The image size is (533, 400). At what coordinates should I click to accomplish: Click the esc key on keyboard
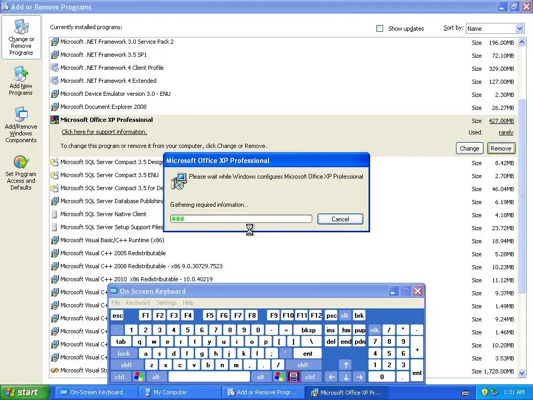click(x=118, y=316)
